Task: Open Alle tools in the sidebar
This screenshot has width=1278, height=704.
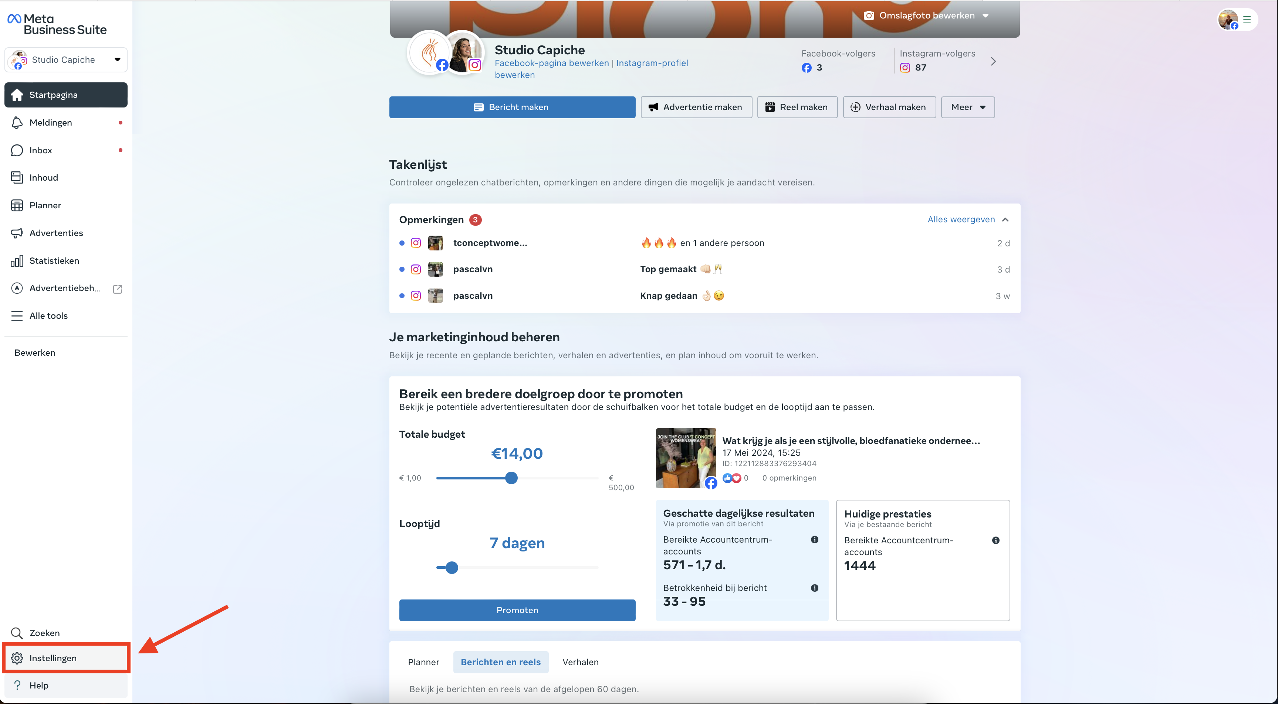Action: (x=66, y=315)
